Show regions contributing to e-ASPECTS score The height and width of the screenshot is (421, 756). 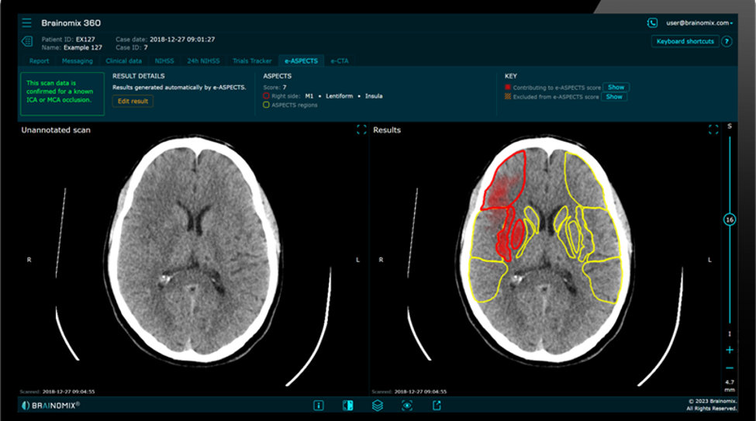point(616,88)
